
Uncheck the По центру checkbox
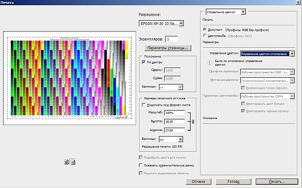pos(143,62)
